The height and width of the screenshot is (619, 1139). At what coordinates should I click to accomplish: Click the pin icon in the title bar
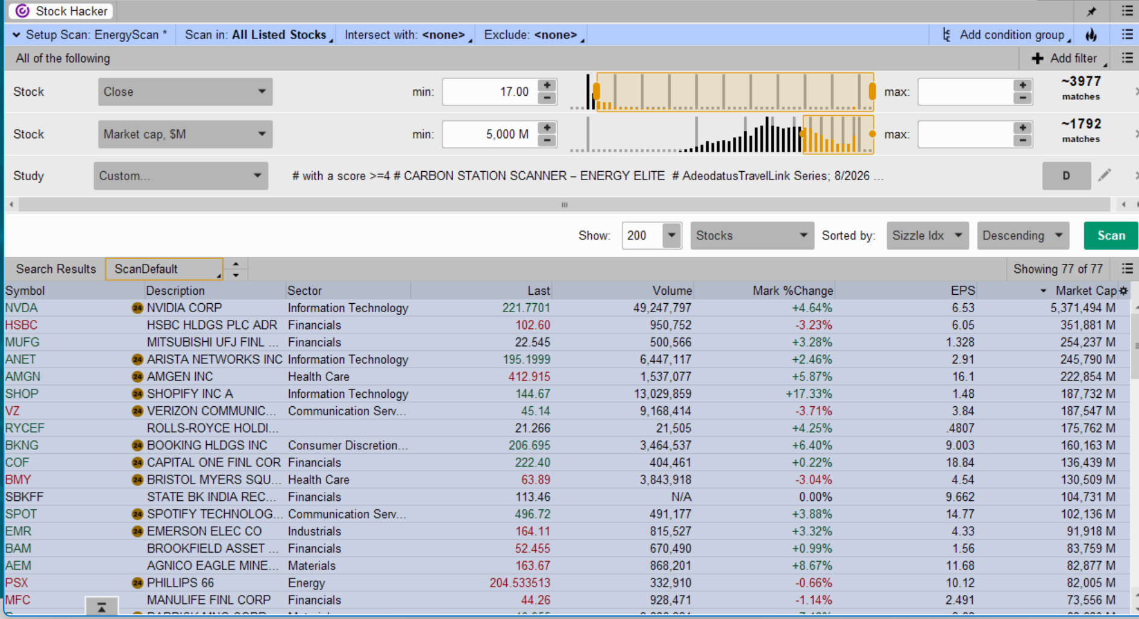(1091, 11)
